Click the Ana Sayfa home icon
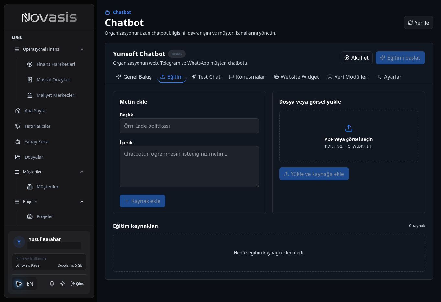Viewport: 441px width, 302px height. (18, 111)
